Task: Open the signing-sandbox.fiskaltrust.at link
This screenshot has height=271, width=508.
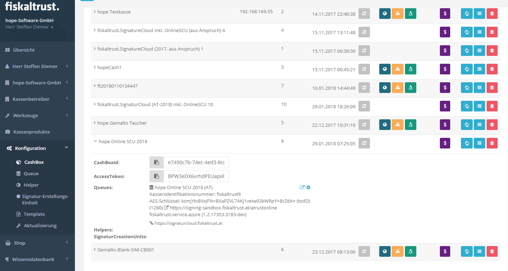Action: pyautogui.click(x=223, y=208)
